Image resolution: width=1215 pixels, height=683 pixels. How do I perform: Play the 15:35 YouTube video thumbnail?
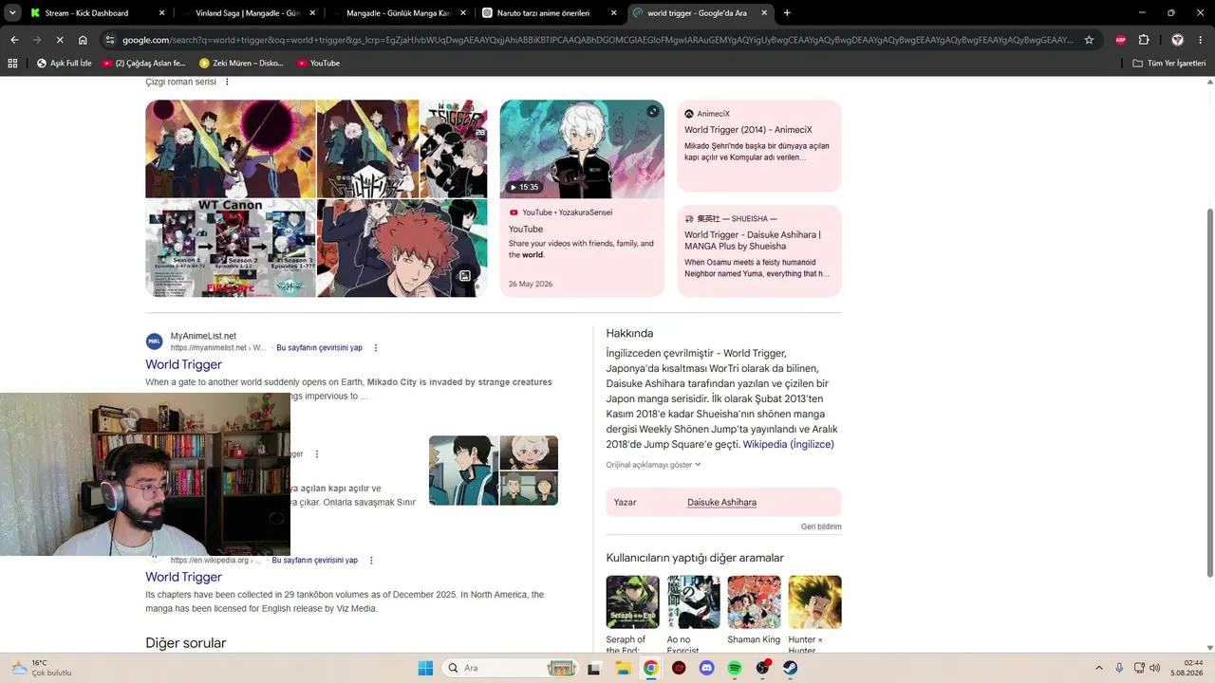point(582,149)
